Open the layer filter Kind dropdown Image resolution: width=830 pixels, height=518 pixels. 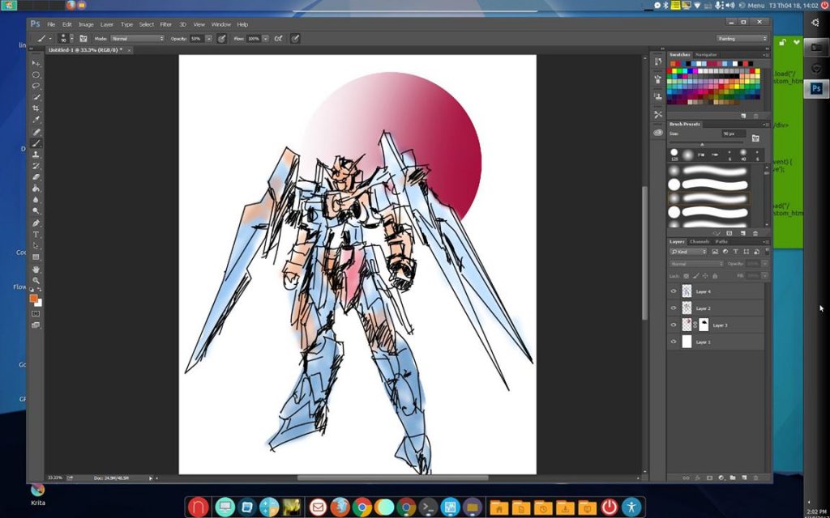click(689, 252)
